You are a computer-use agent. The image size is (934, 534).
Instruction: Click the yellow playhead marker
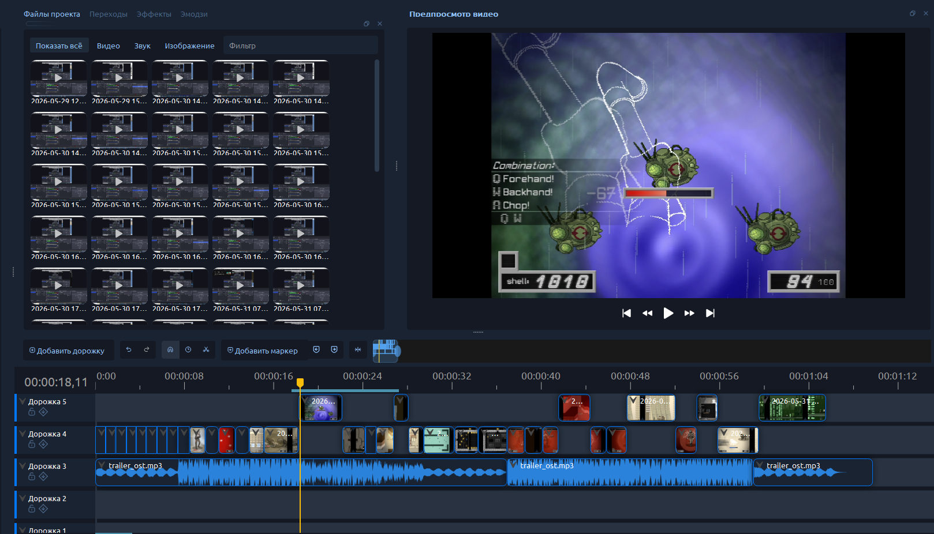point(300,382)
